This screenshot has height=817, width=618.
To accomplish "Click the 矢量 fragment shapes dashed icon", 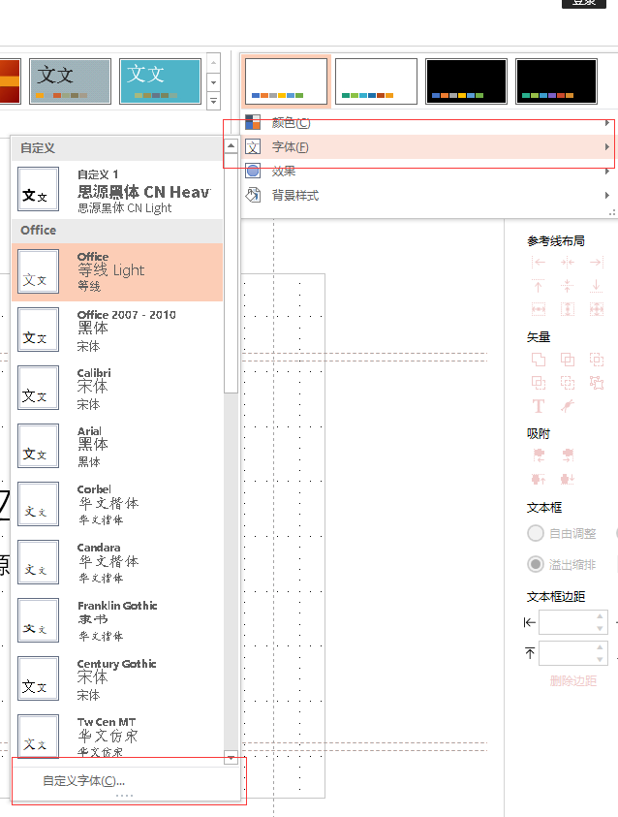I will pos(568,383).
